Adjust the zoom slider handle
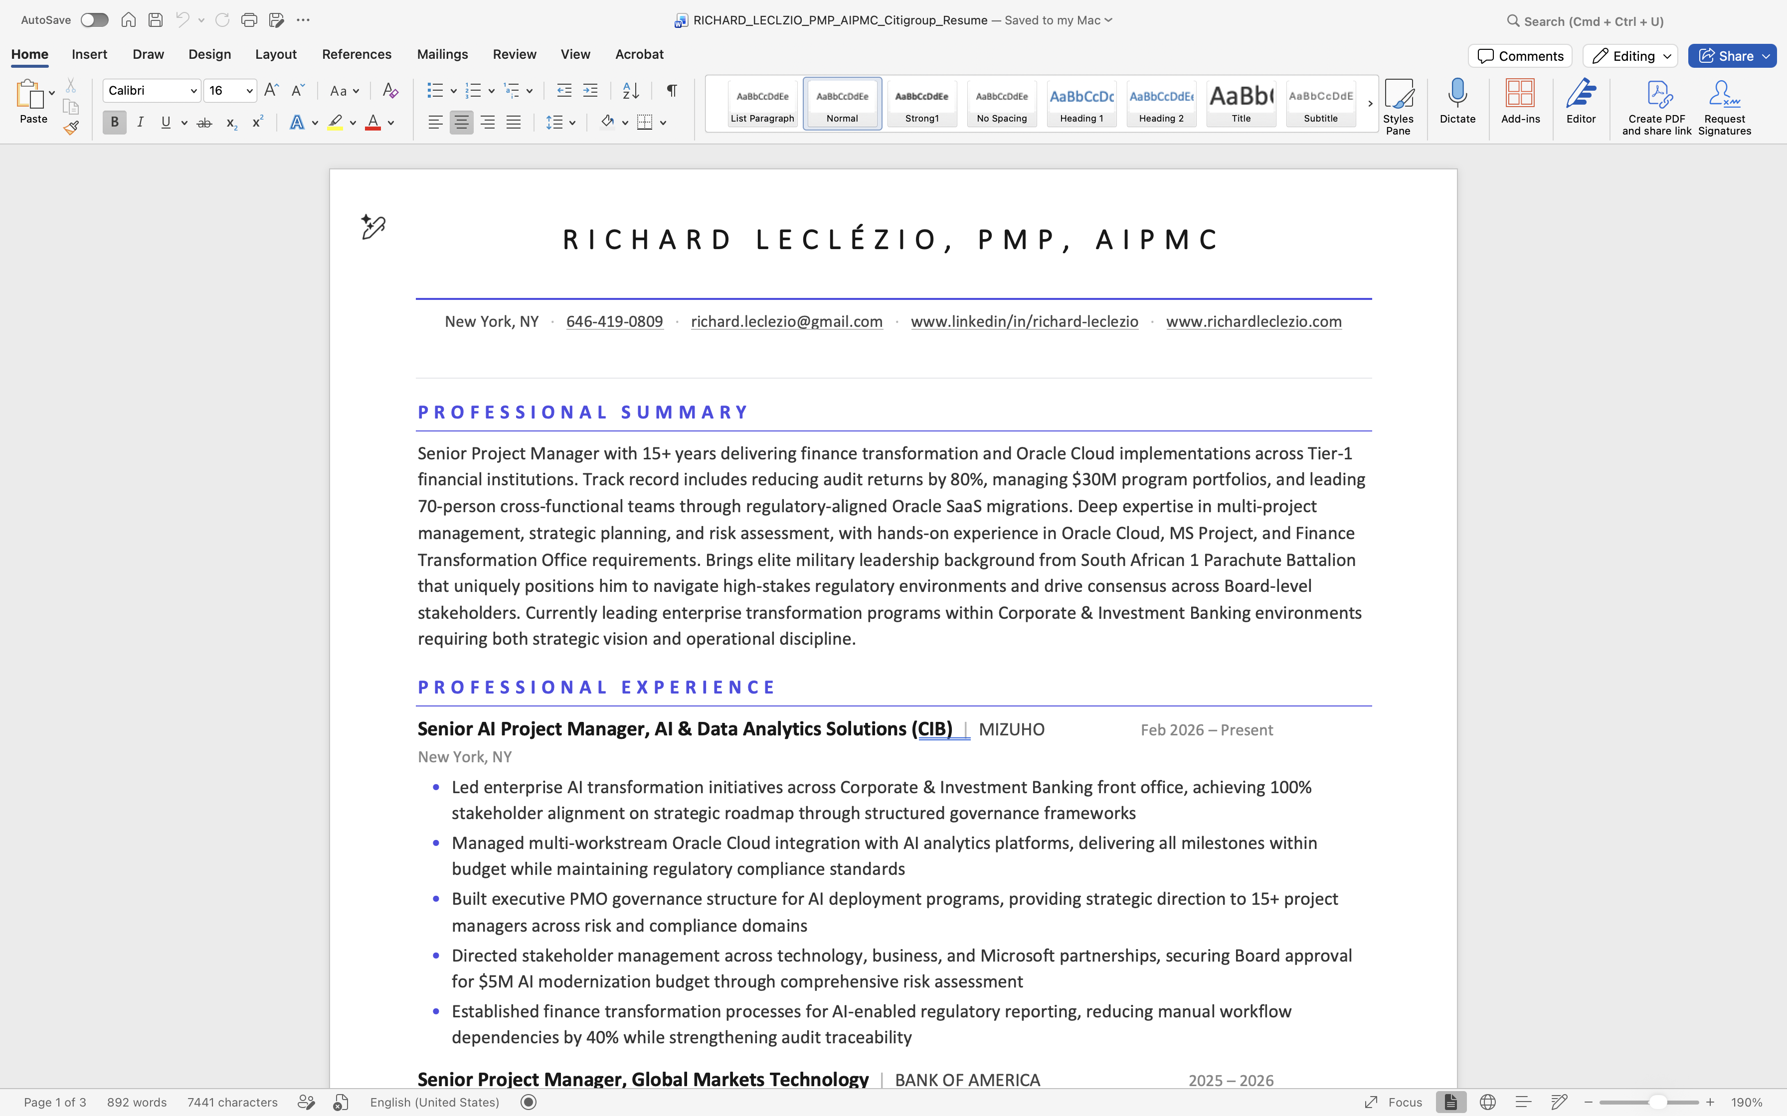The width and height of the screenshot is (1787, 1116). (1658, 1102)
